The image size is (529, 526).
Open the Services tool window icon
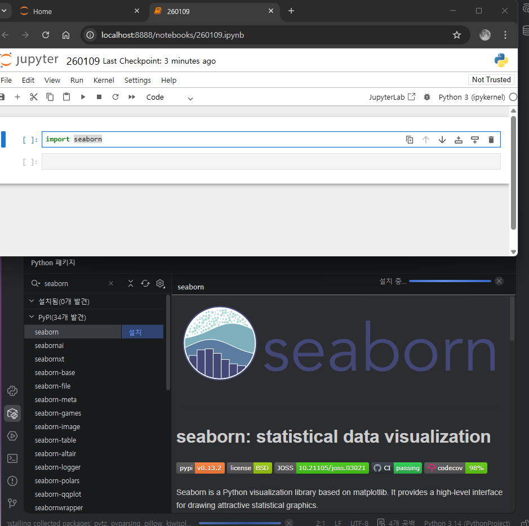click(12, 436)
